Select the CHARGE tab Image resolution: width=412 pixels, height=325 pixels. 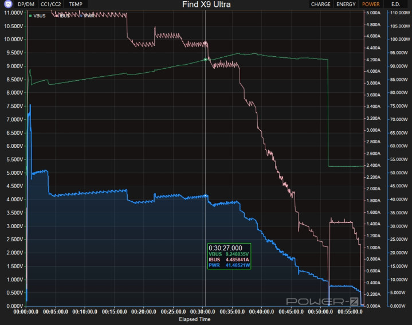320,4
